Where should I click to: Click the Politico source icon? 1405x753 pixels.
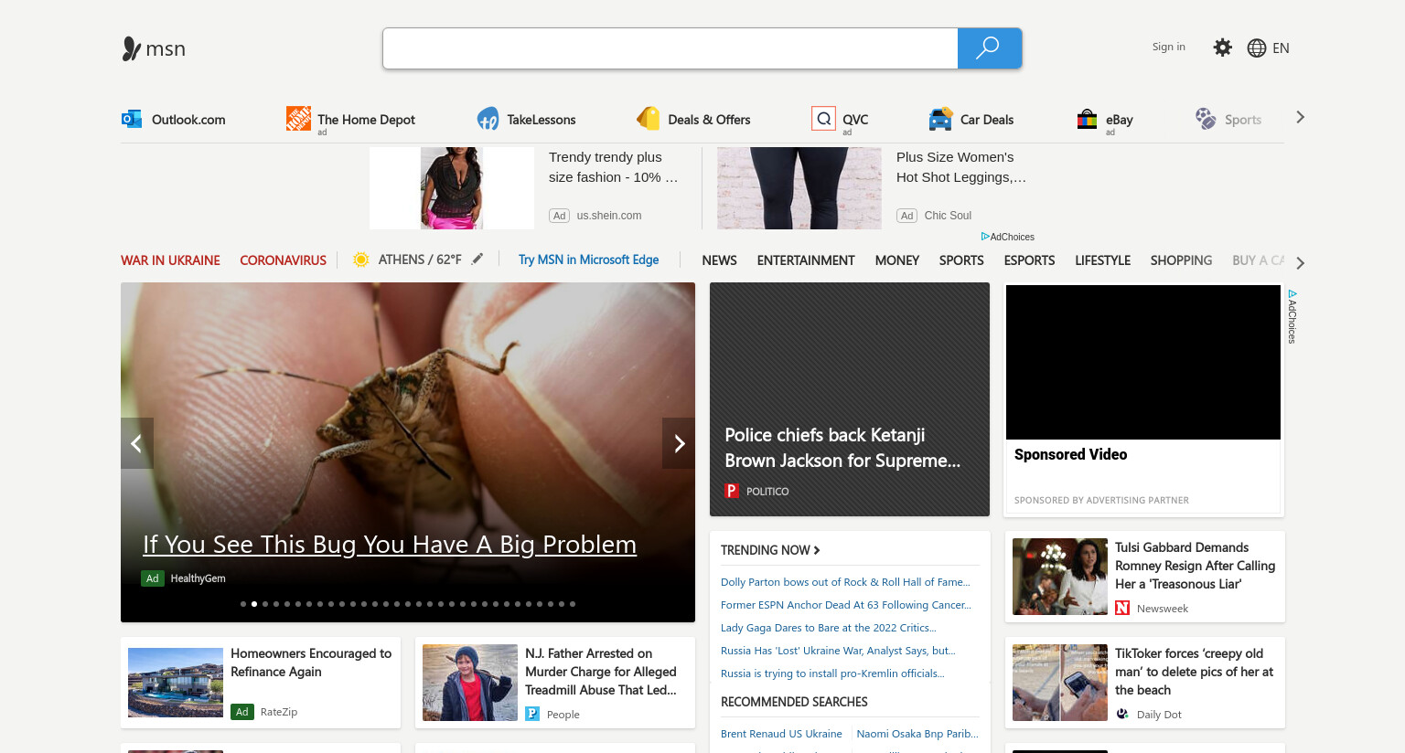[x=732, y=491]
